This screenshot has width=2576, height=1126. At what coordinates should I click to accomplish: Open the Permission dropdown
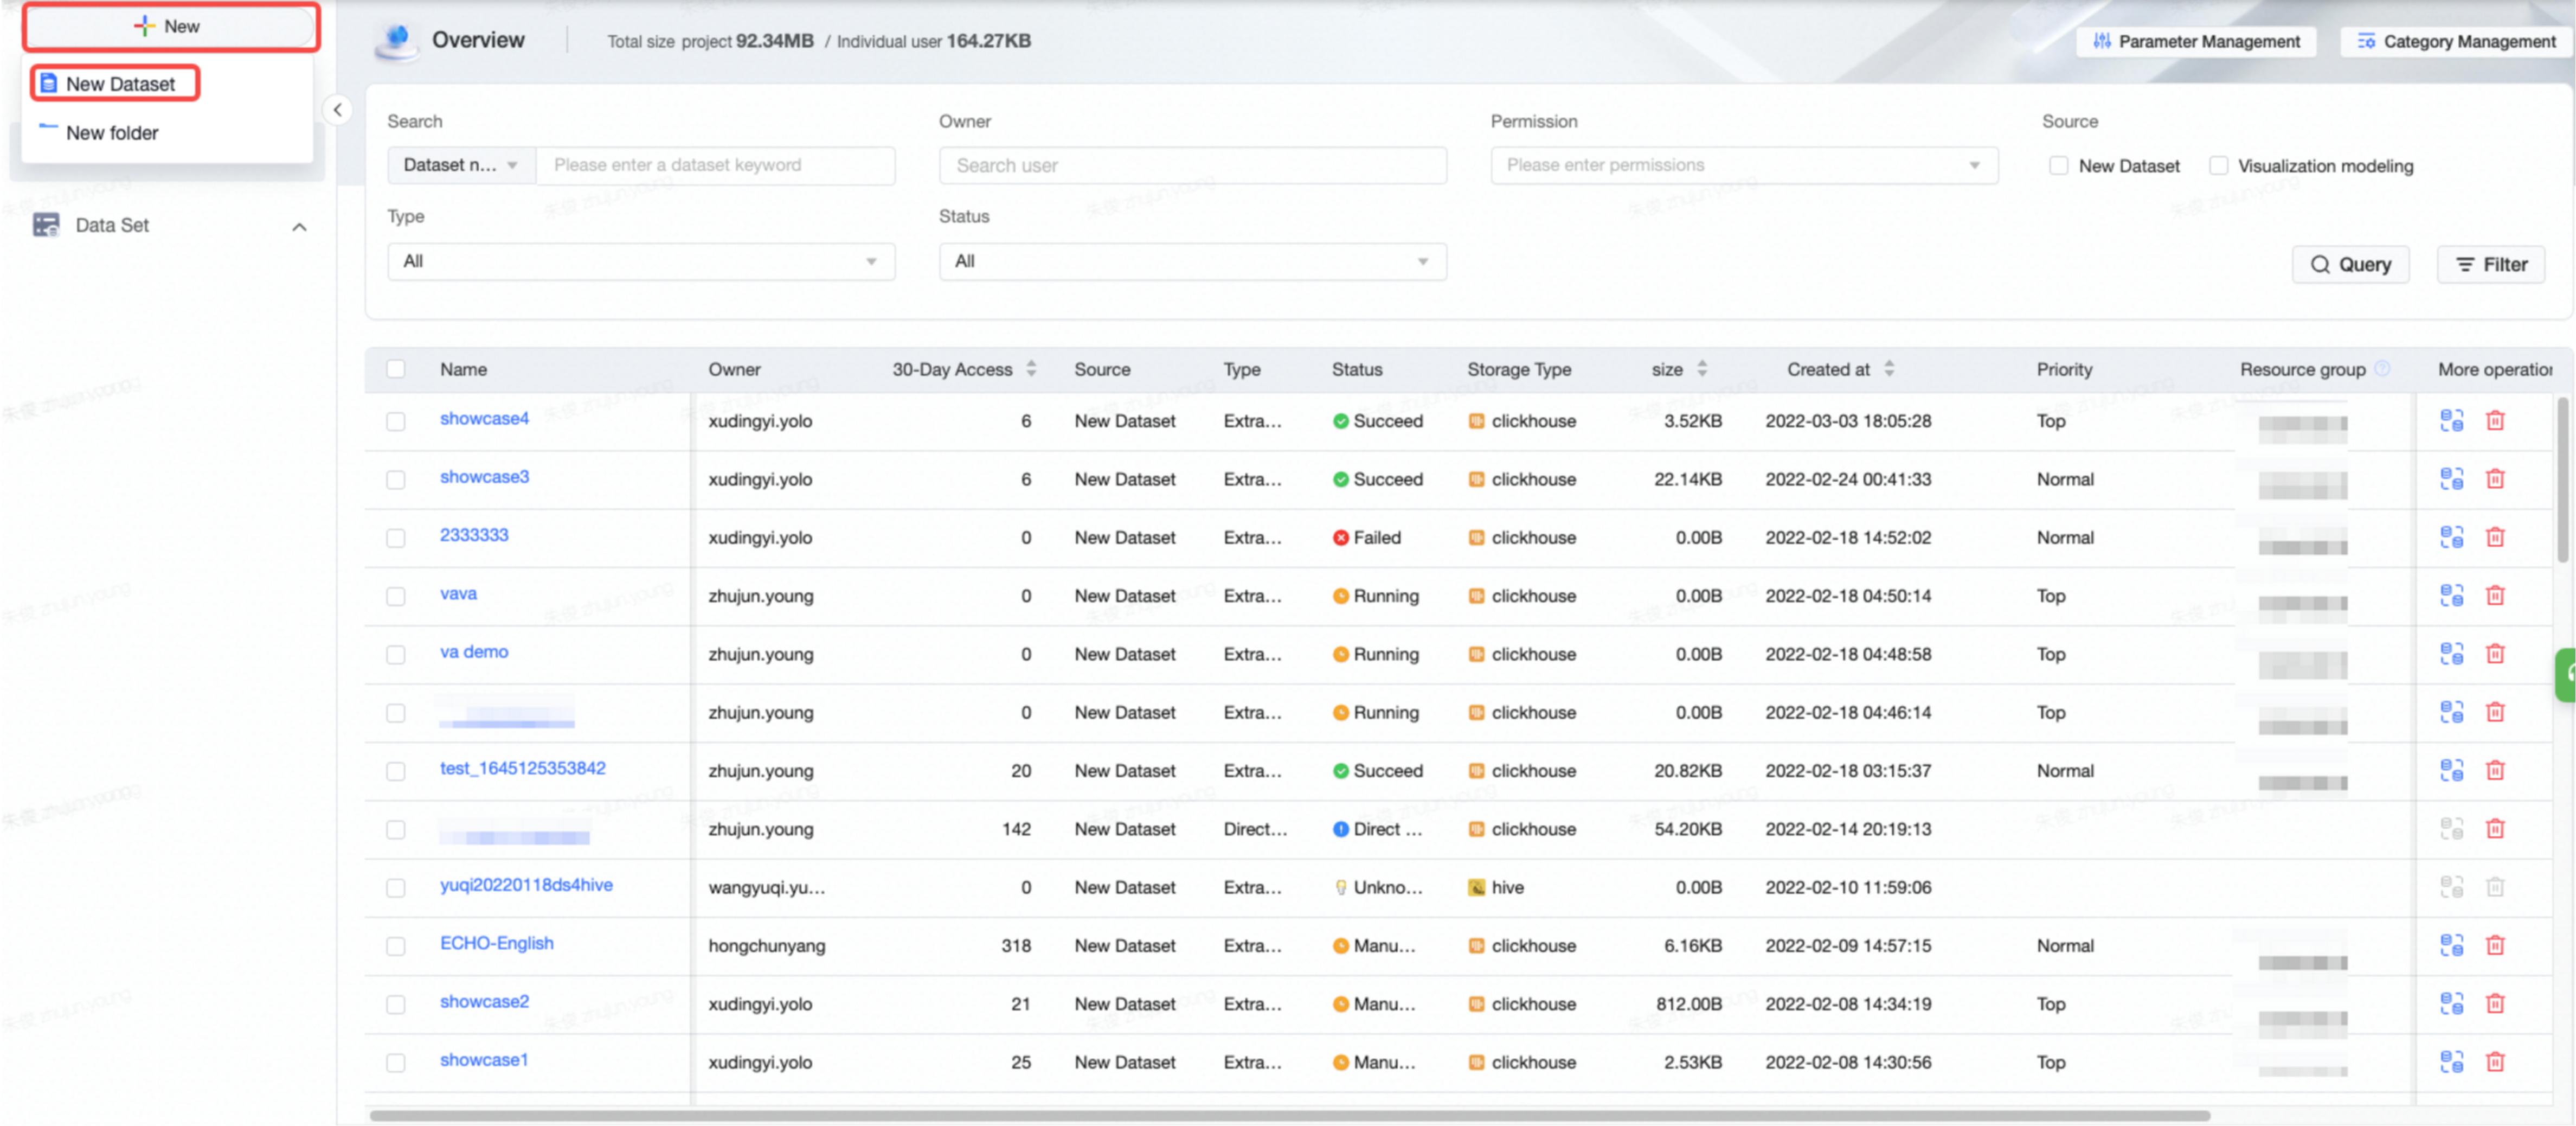[x=1744, y=165]
